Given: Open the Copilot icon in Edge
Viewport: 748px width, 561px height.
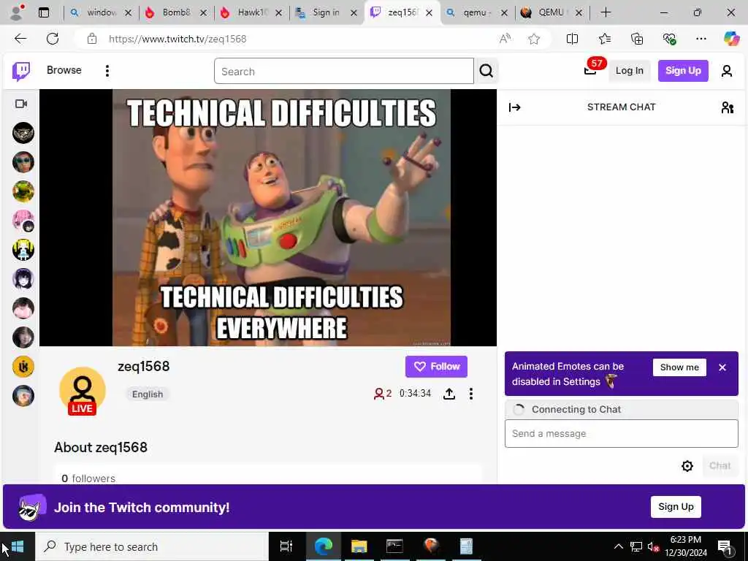Looking at the screenshot, I should [731, 39].
